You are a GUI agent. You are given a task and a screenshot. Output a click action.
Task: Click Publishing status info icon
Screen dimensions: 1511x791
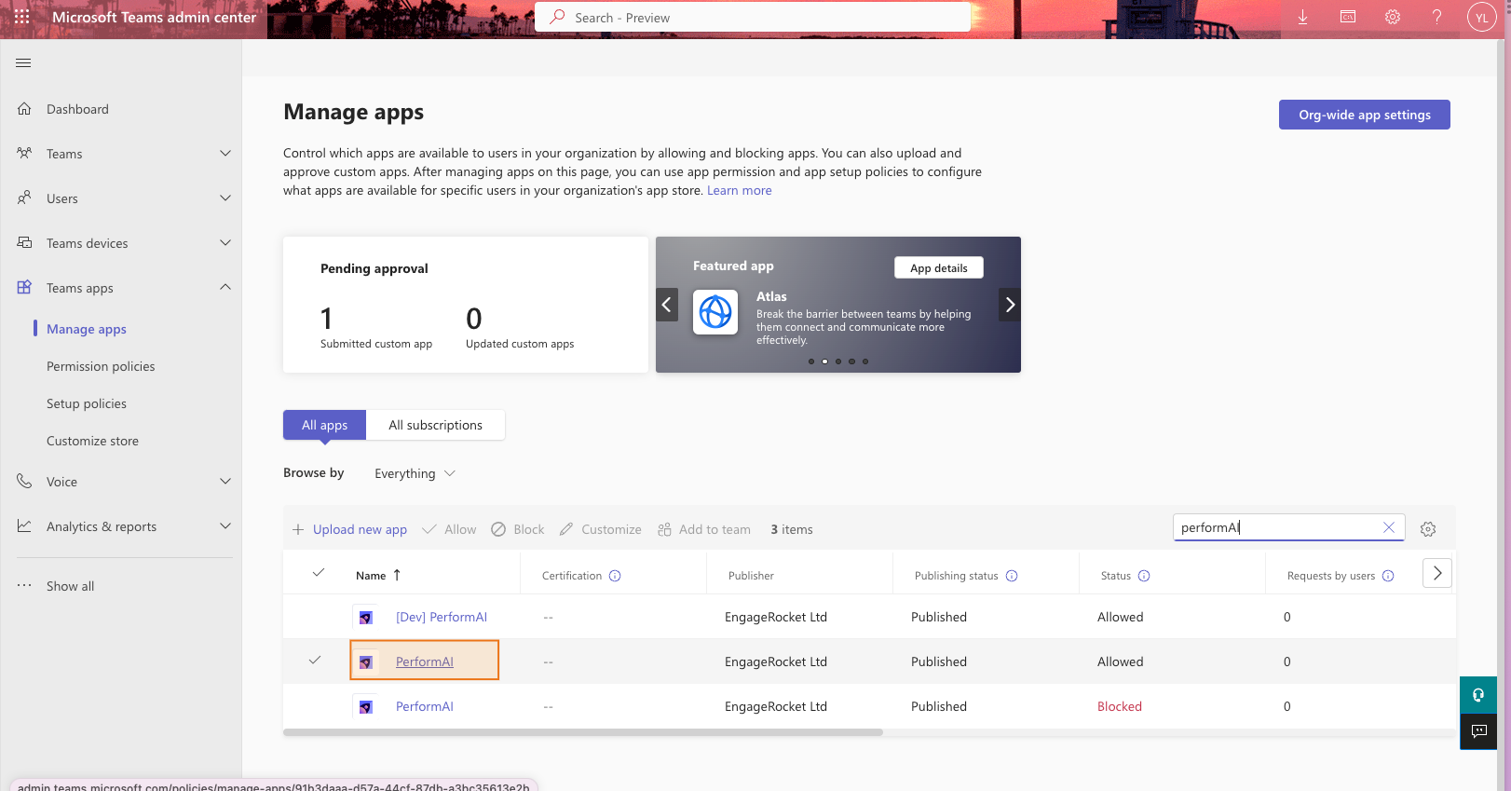(x=1012, y=576)
